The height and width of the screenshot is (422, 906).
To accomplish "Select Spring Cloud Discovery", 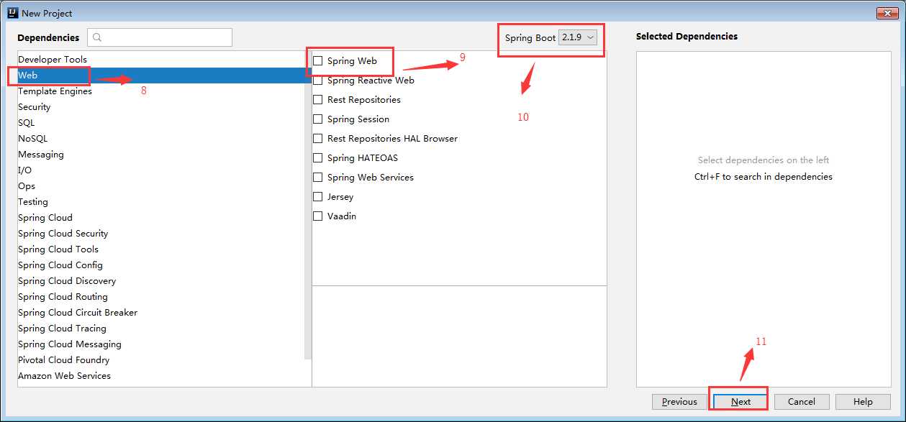I will [x=161, y=281].
